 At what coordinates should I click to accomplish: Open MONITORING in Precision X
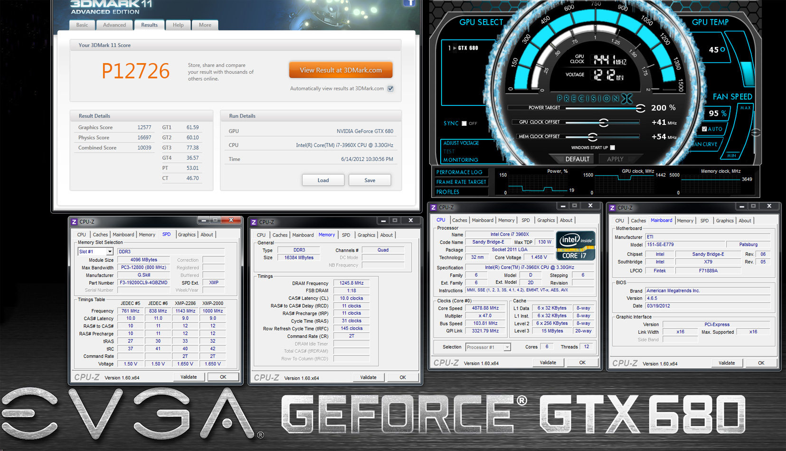461,160
